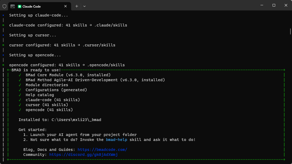This screenshot has width=292, height=164.
Task: Open the Discord community invite link
Action: point(83,155)
